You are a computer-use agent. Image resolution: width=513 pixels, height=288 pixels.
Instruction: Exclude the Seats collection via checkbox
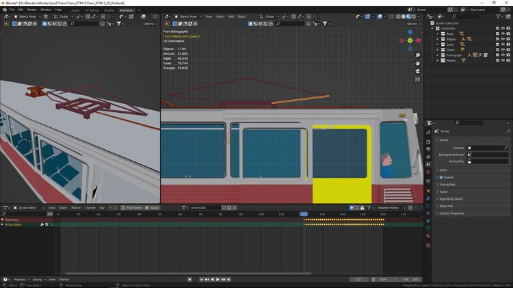[497, 44]
